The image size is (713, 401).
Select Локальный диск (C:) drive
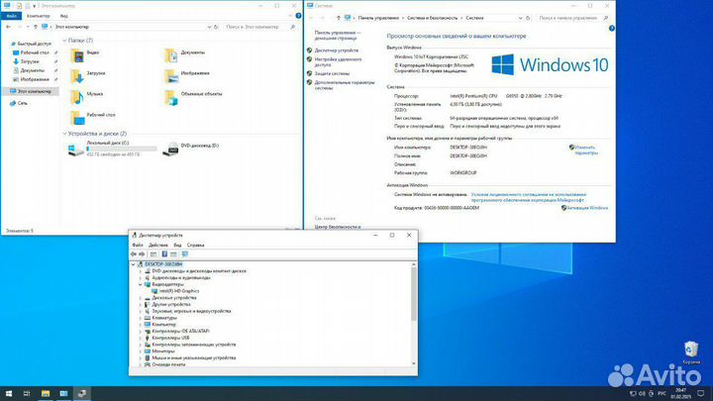click(112, 149)
